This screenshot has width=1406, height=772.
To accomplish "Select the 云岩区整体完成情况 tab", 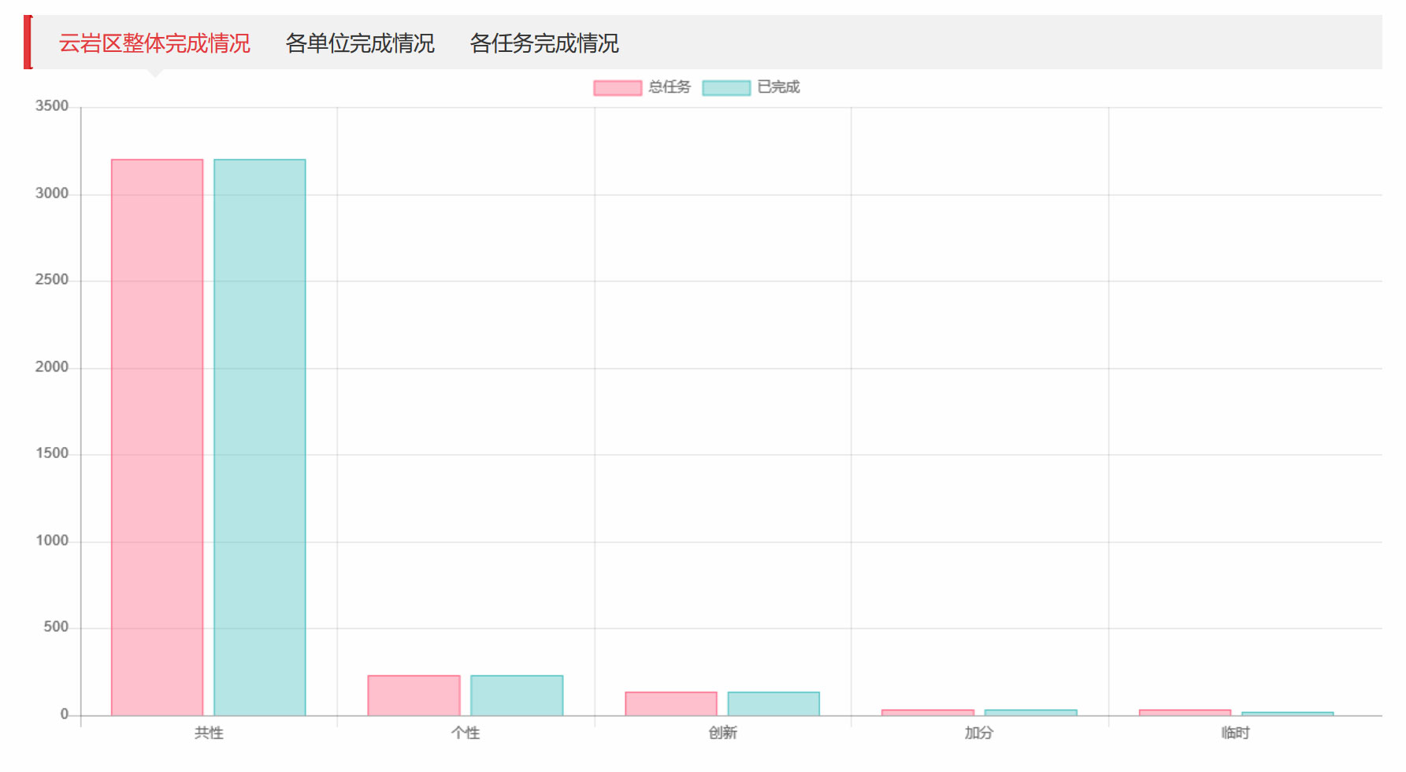I will pos(154,43).
